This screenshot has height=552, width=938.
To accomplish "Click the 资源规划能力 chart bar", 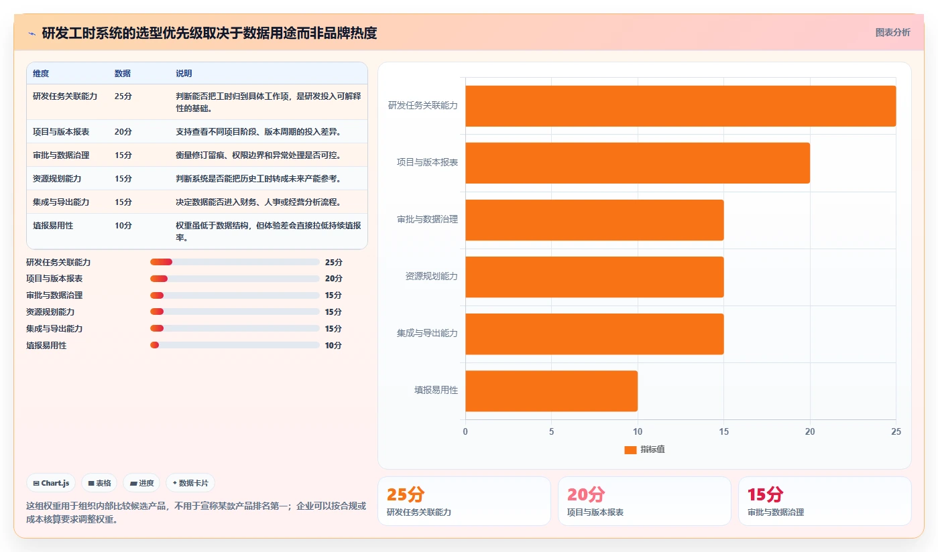I will tap(595, 277).
